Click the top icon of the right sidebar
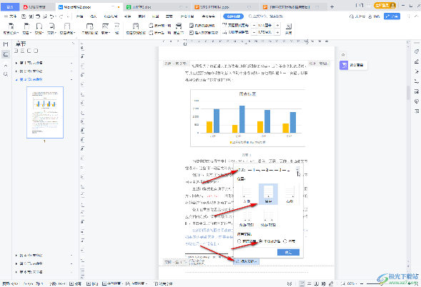 417,51
